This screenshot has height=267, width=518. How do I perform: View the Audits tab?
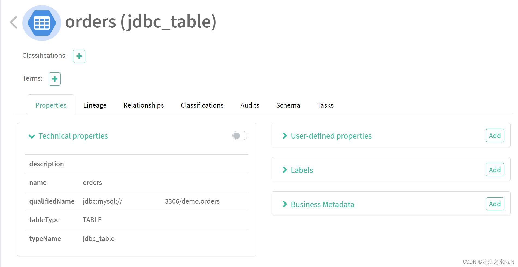250,105
